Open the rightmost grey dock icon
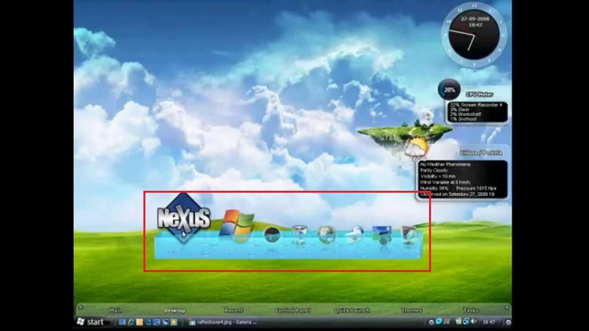The height and width of the screenshot is (331, 589). tap(408, 234)
